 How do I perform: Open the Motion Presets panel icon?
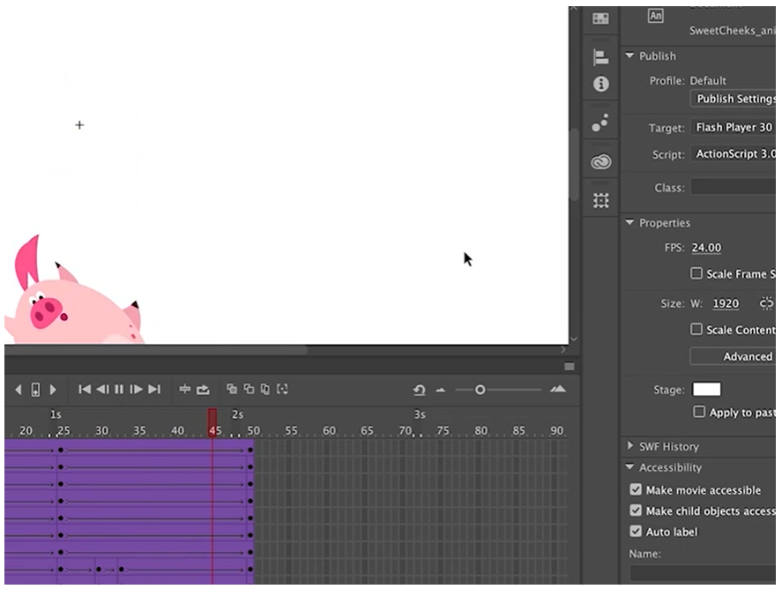pos(600,123)
